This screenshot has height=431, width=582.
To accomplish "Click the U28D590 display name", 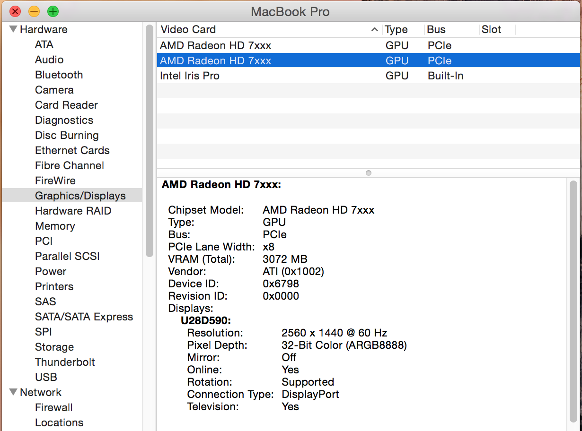I will pos(206,320).
